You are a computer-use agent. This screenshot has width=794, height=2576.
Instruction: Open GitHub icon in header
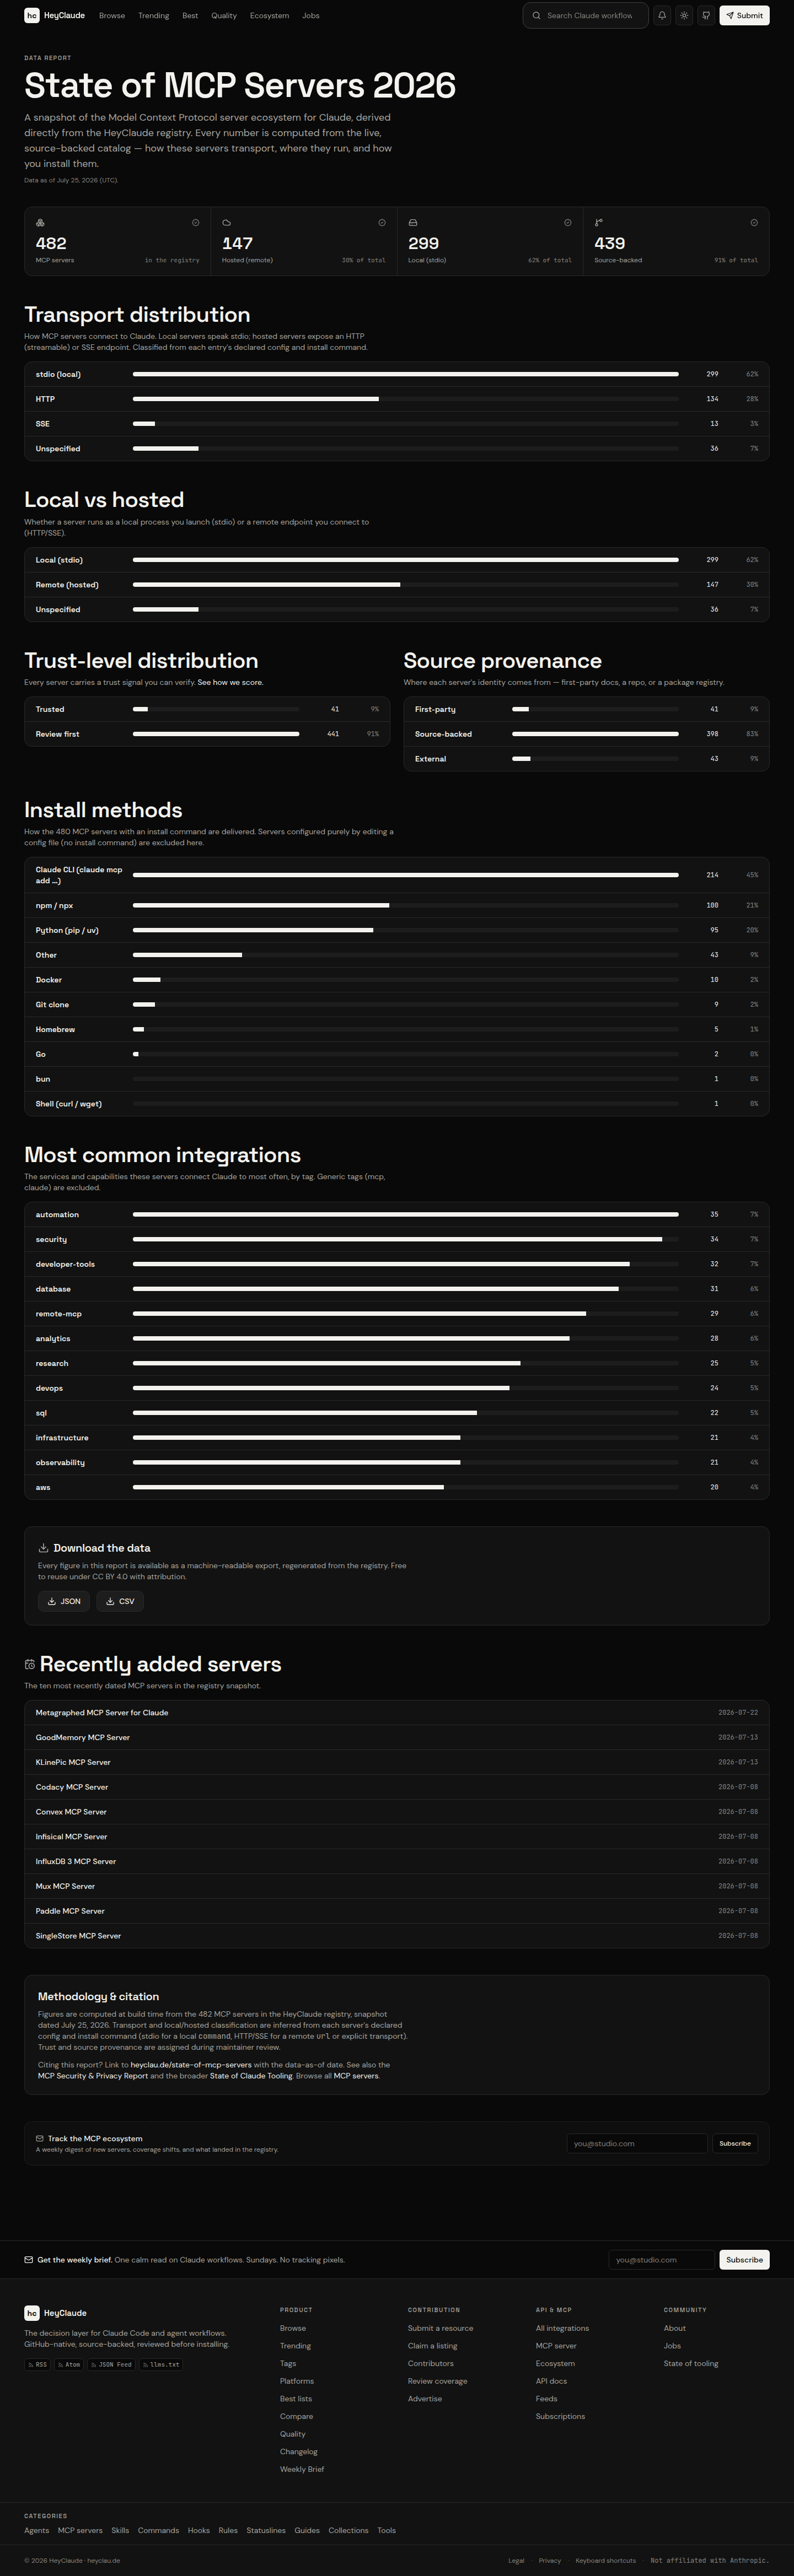point(706,16)
